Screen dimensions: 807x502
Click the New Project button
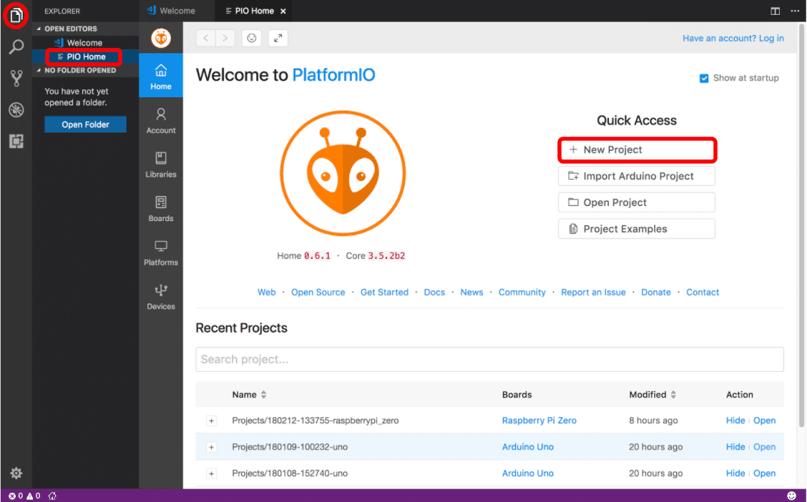(637, 149)
